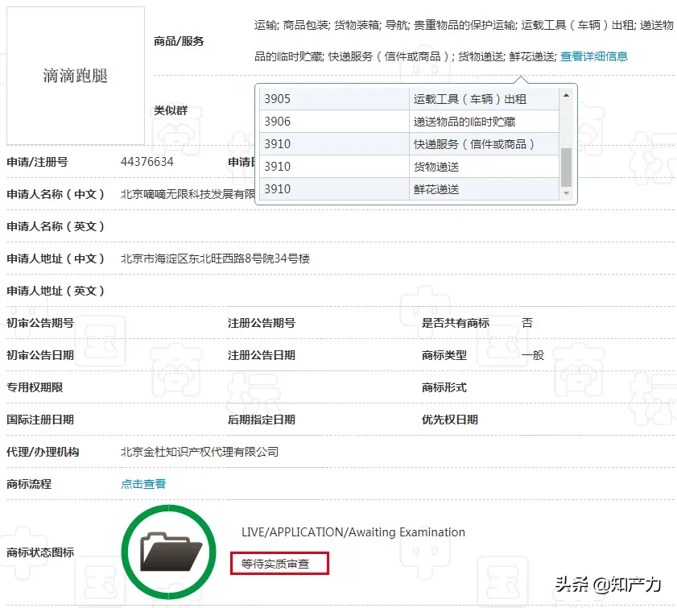The image size is (677, 608).
Task: Click the 申请人地址（英文） label
Action: (x=56, y=291)
